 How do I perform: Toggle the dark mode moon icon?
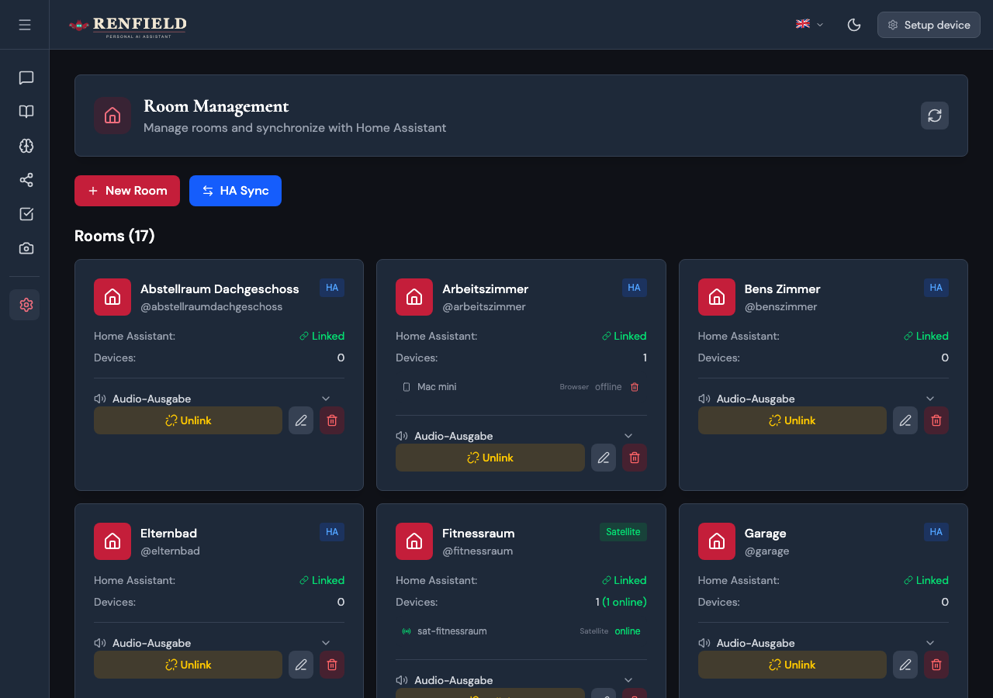854,25
